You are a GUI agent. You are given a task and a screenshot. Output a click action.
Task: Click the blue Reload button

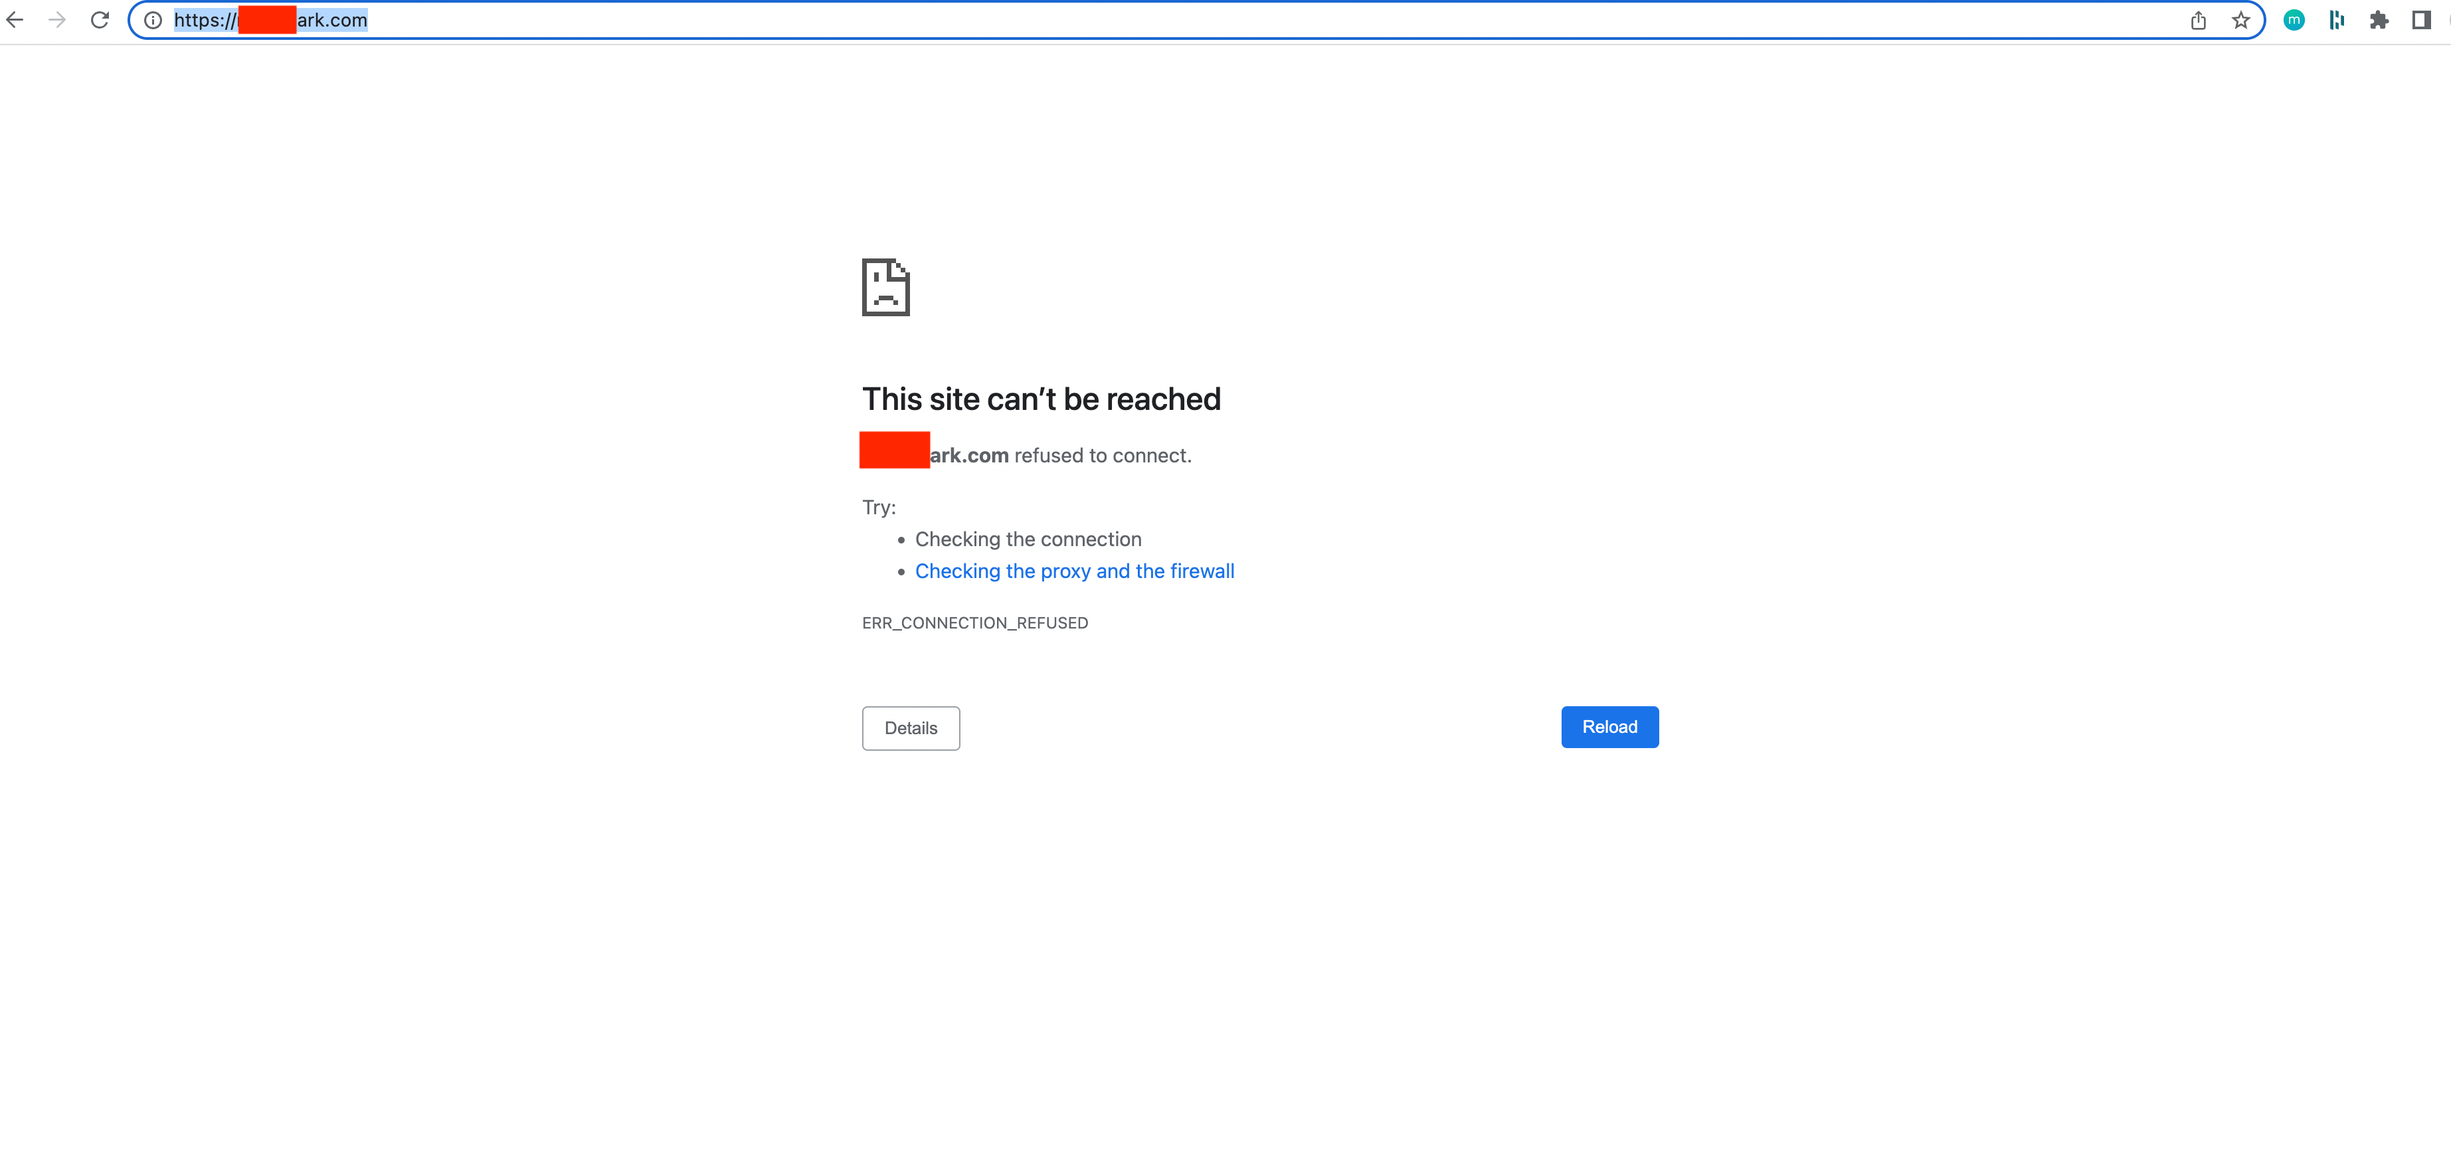click(1609, 727)
